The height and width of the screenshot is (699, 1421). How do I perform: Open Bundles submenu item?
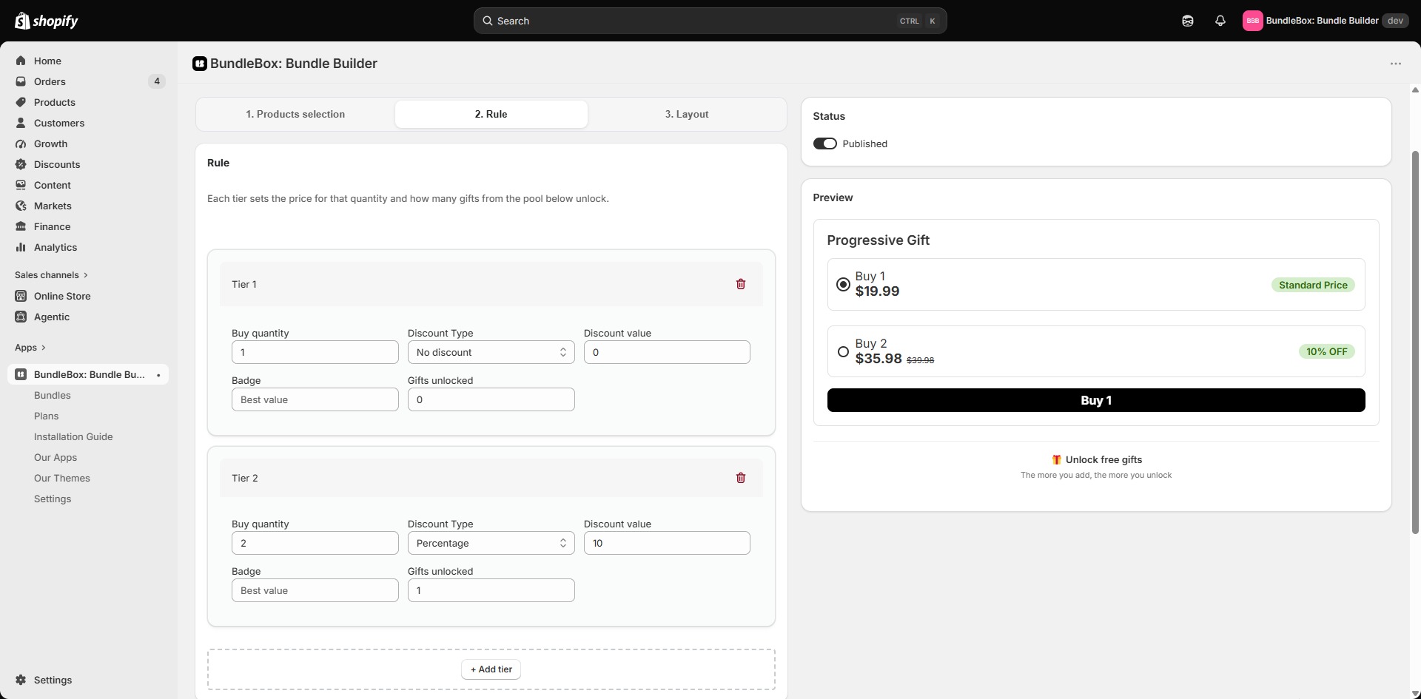click(x=53, y=395)
